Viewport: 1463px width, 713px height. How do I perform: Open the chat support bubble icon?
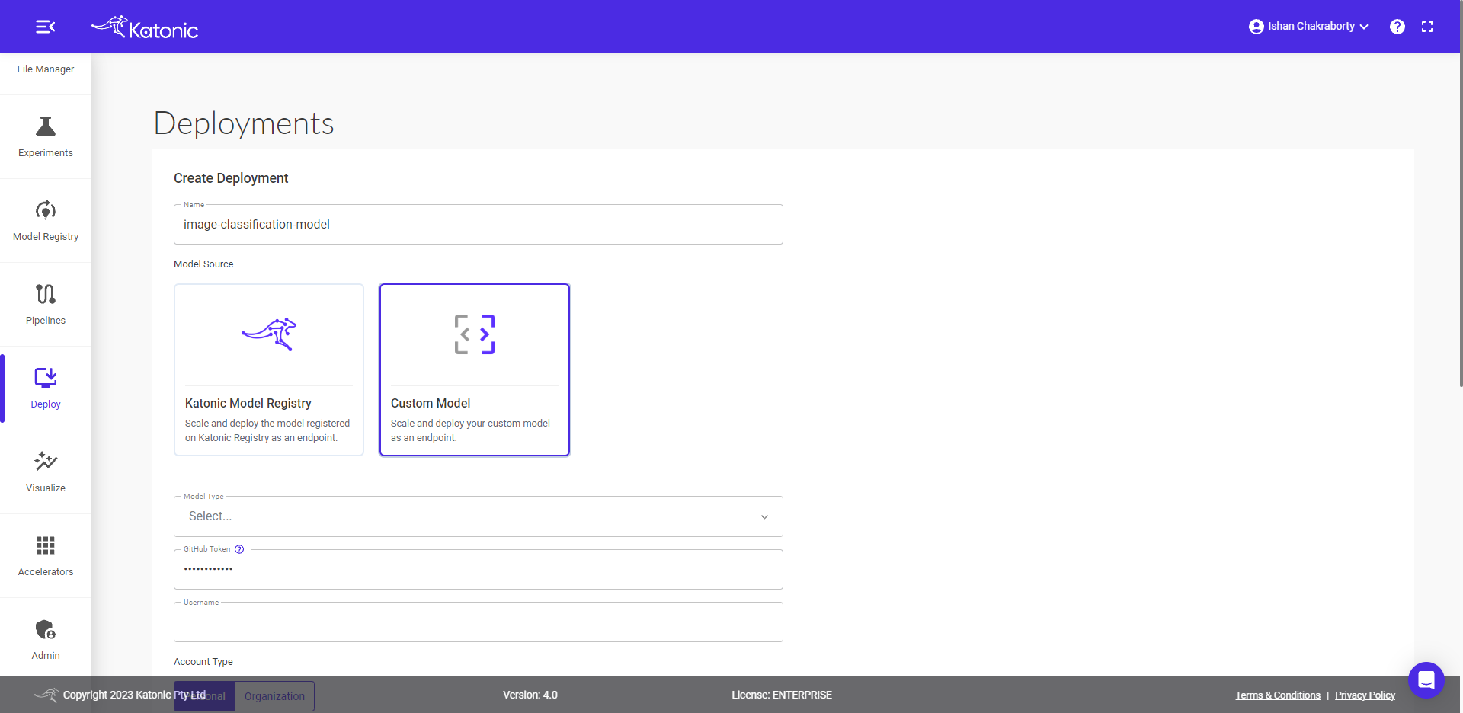click(1426, 679)
